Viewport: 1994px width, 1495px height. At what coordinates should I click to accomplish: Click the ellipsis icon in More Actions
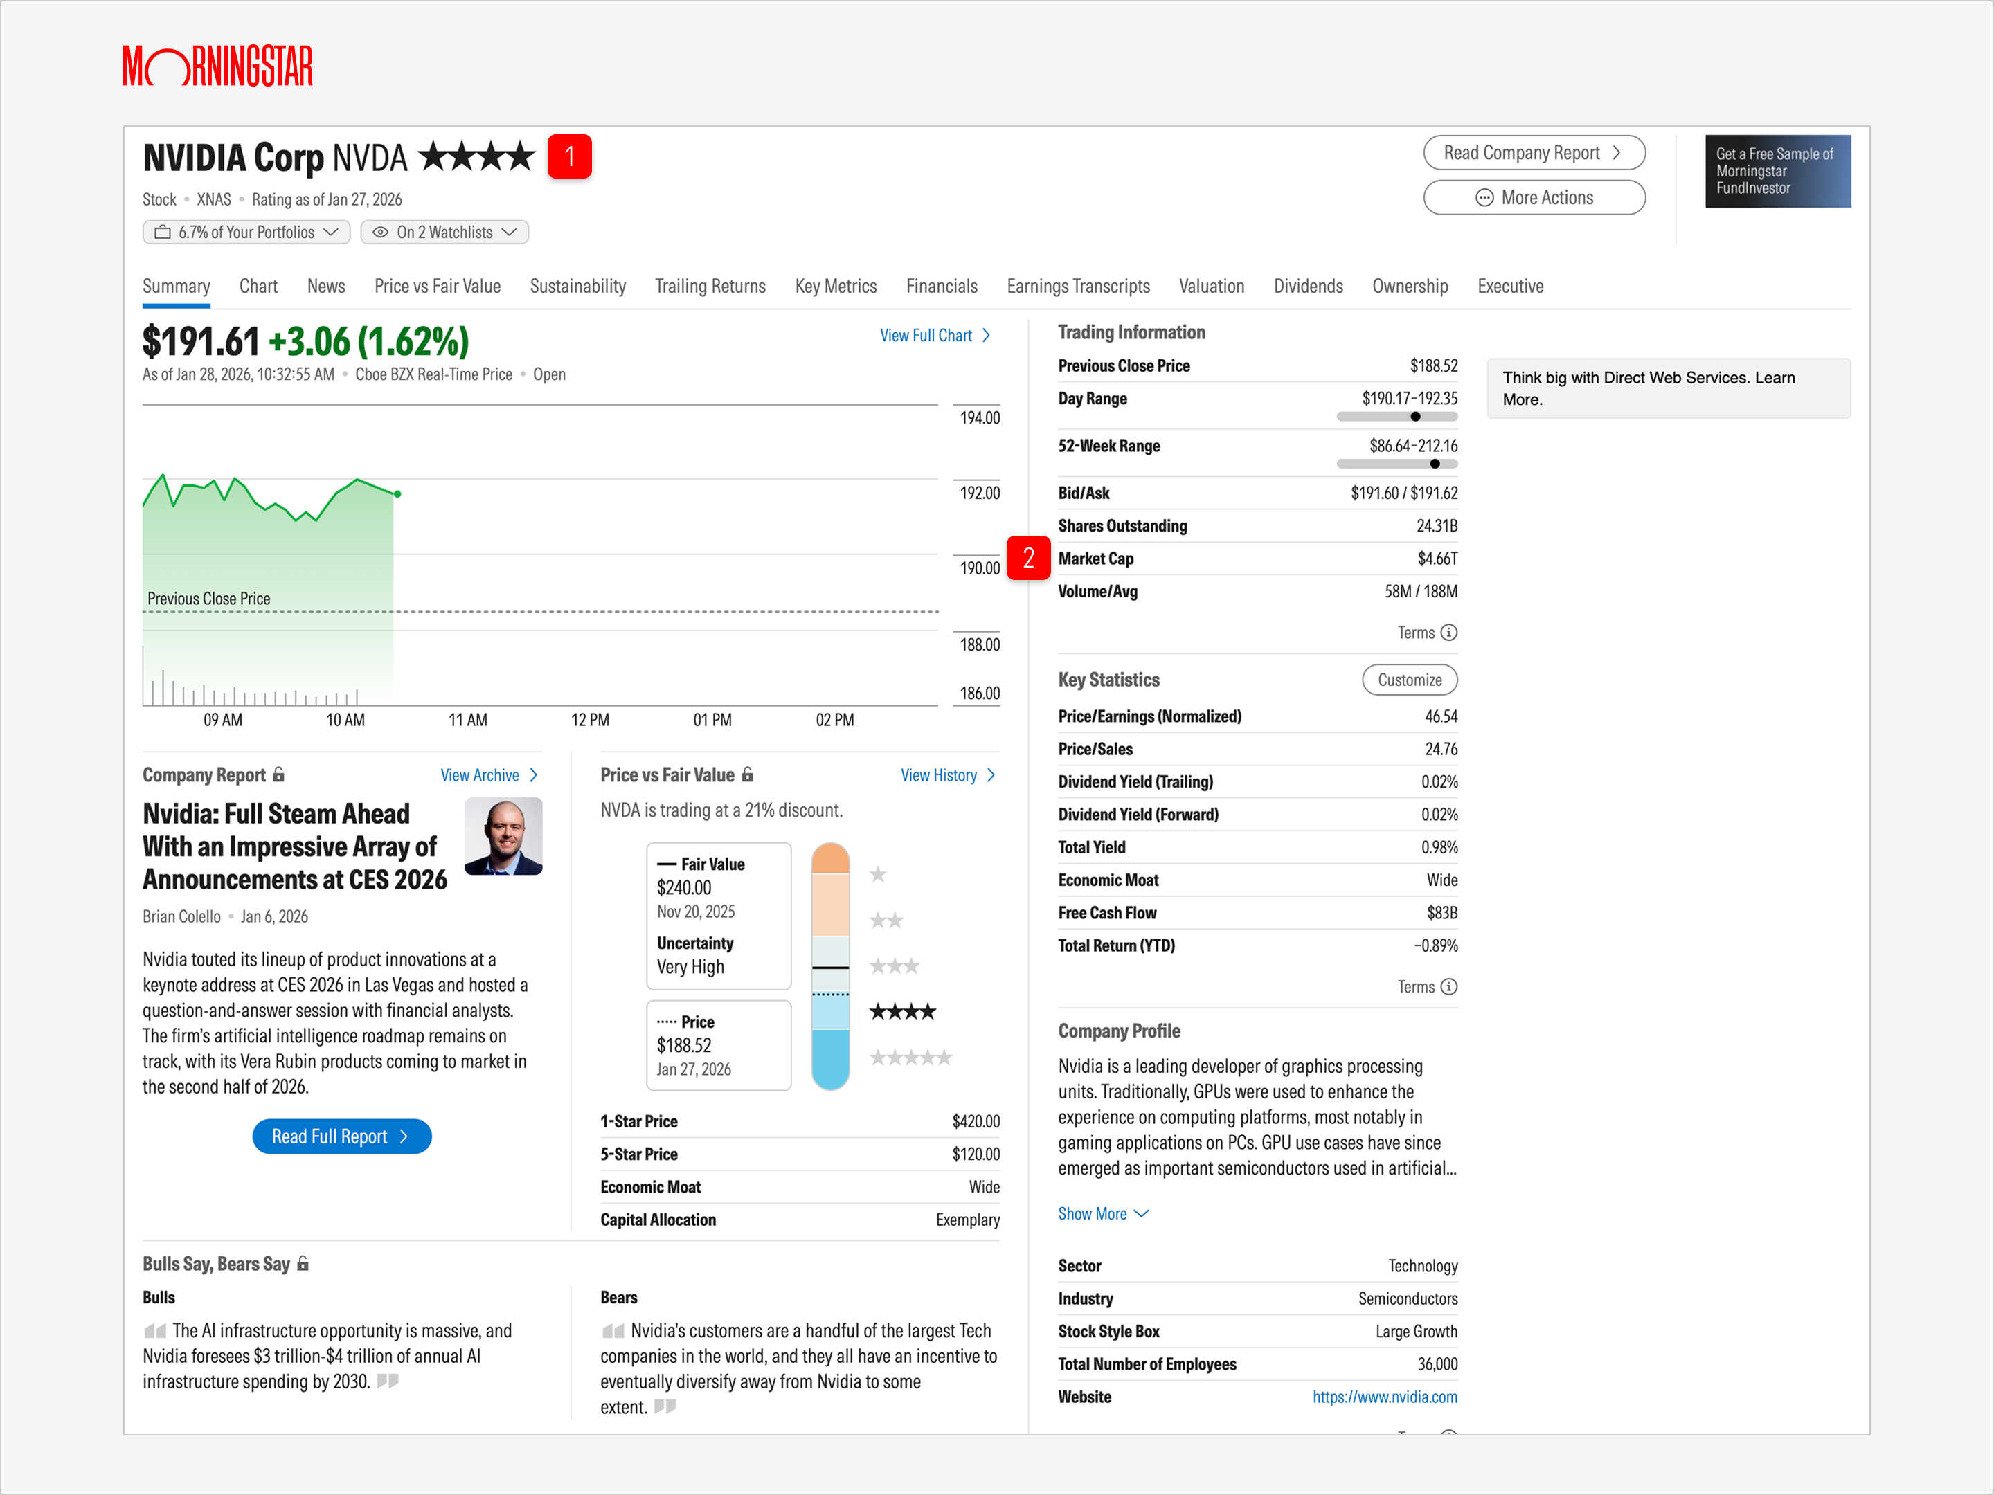click(1484, 197)
